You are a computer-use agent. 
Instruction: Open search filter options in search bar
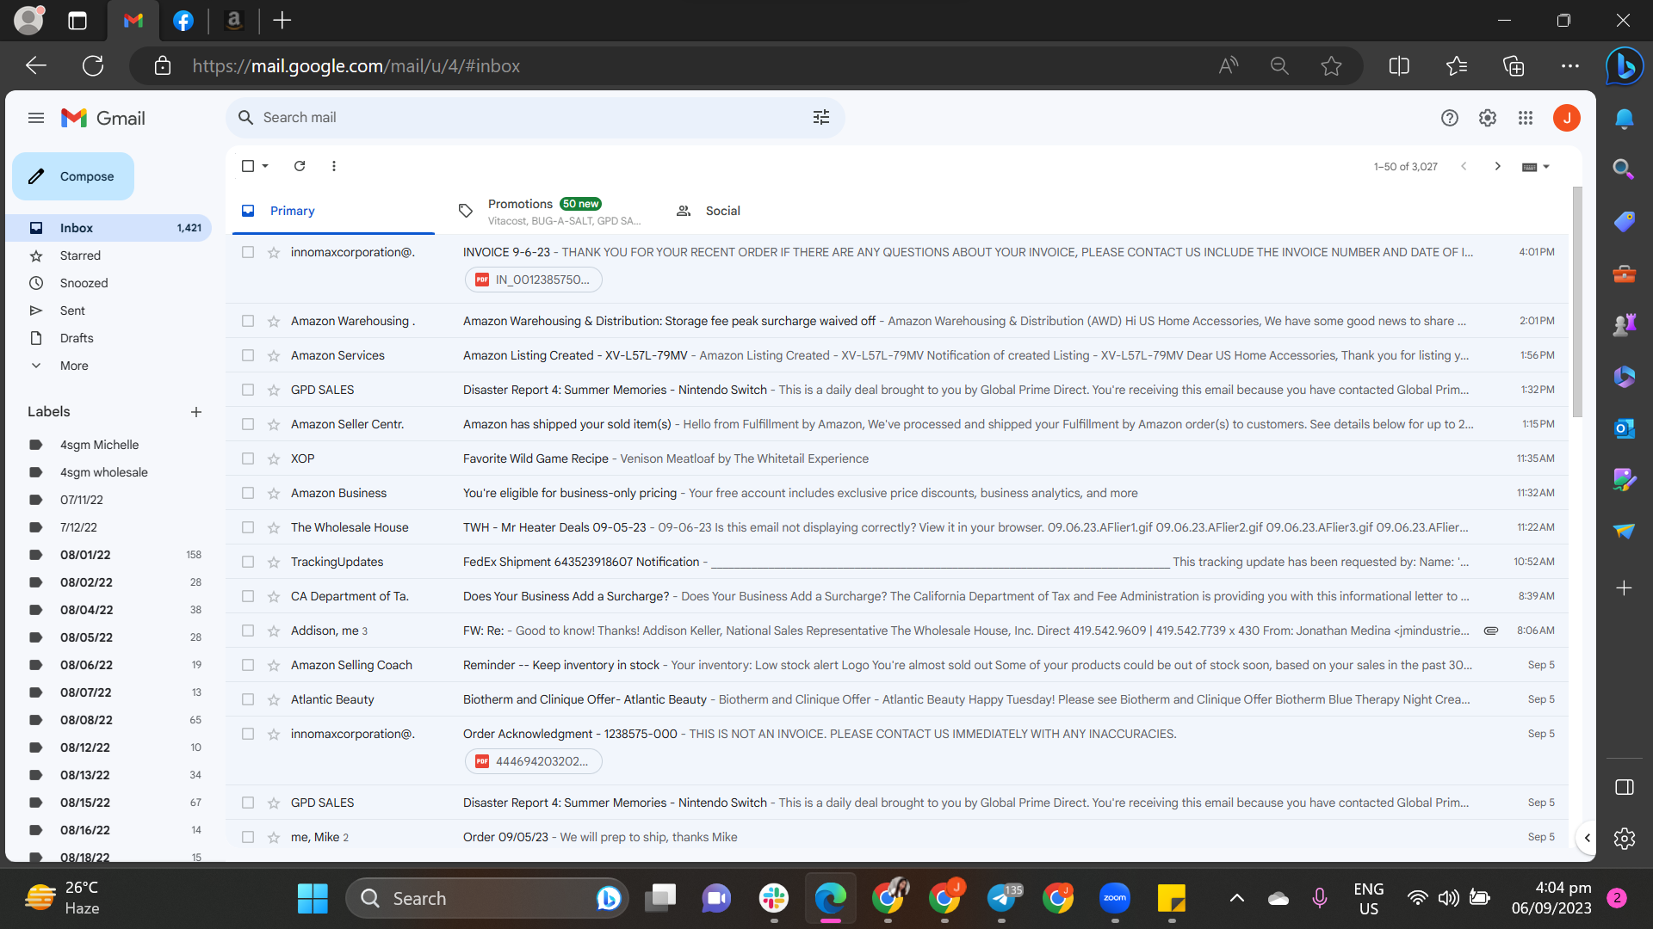click(x=820, y=118)
